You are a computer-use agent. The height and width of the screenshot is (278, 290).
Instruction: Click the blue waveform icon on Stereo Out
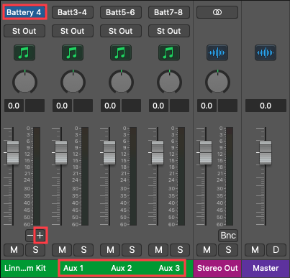[217, 52]
